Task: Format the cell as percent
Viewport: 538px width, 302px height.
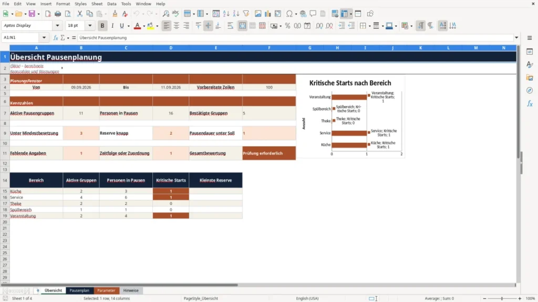Action: (287, 26)
